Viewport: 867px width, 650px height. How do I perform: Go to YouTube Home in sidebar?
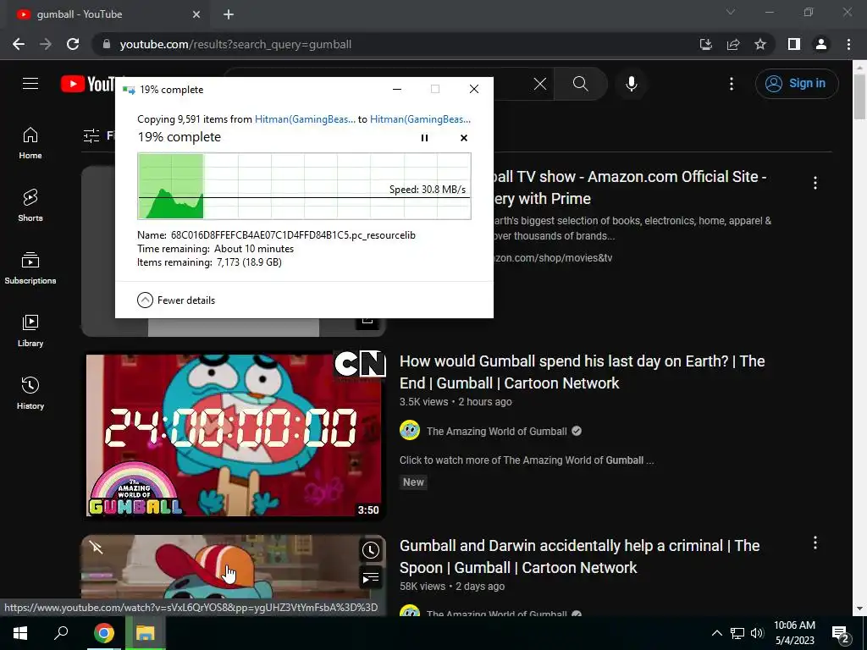point(30,143)
